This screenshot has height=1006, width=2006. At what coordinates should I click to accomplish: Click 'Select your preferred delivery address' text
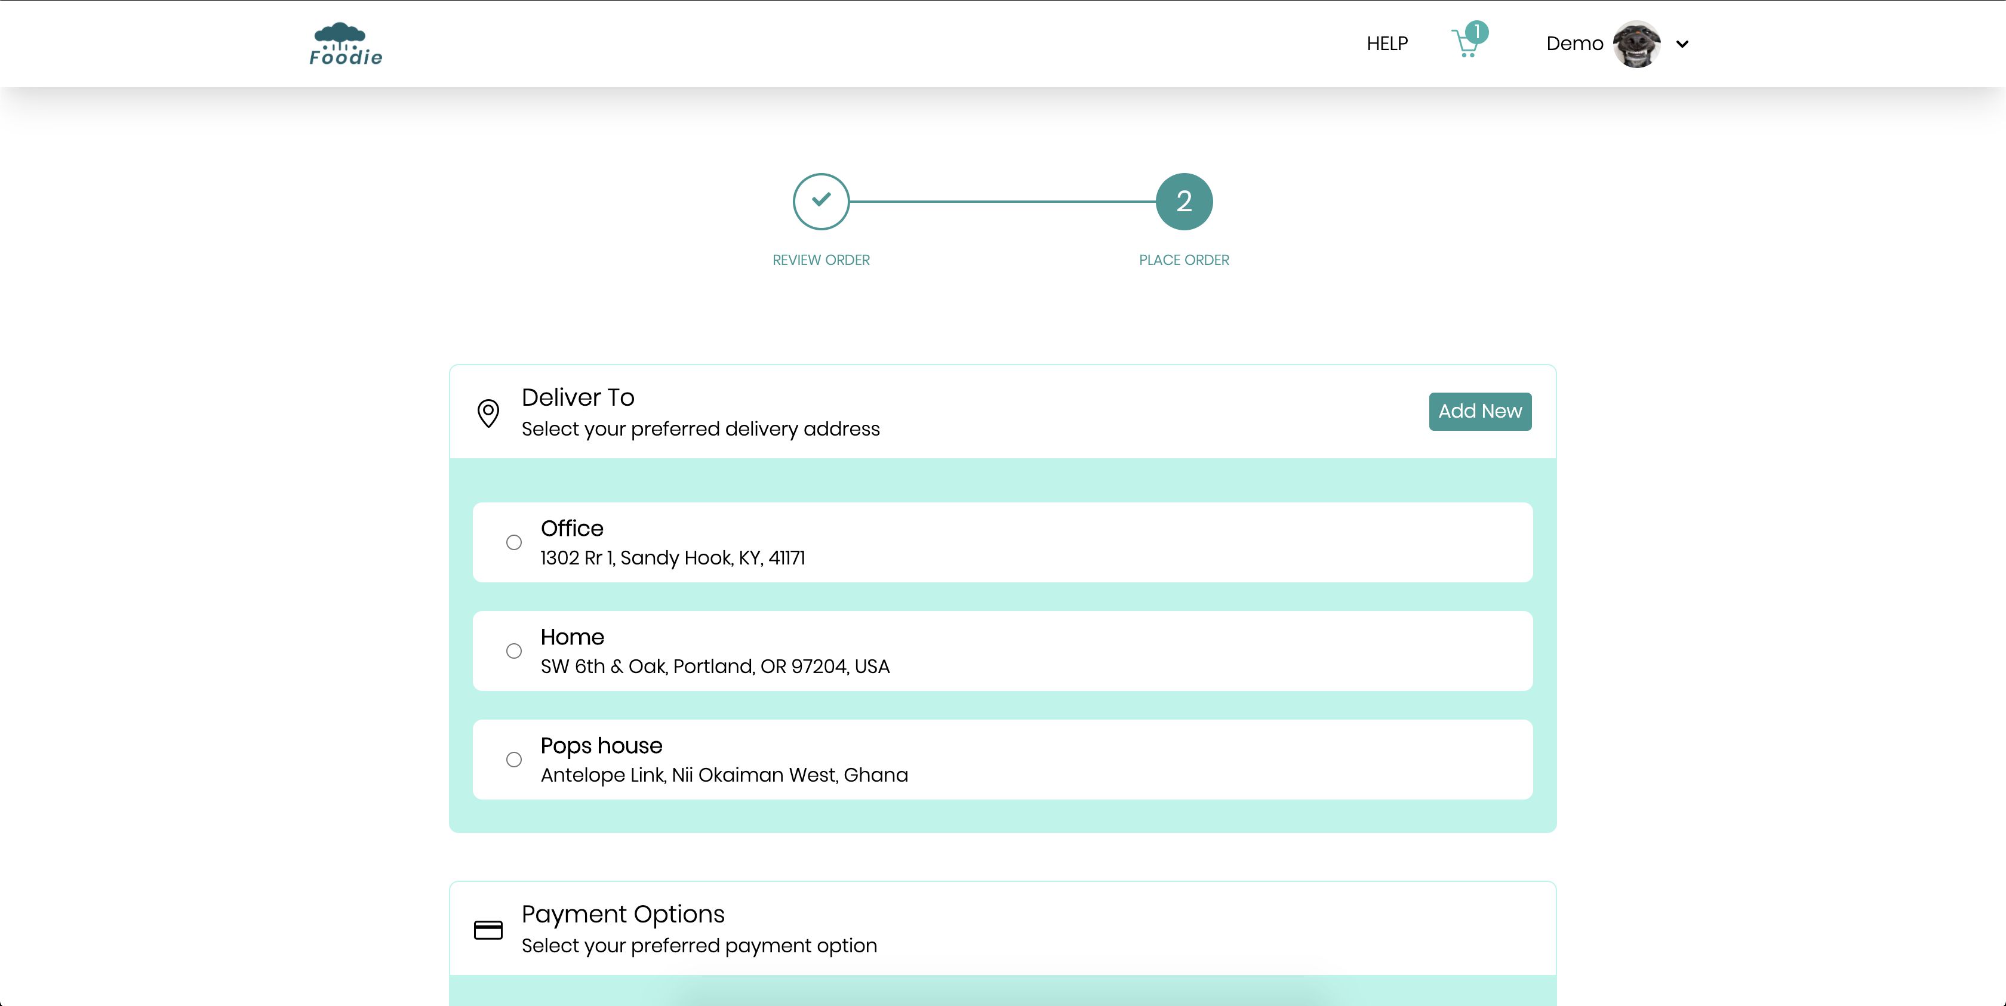pyautogui.click(x=700, y=428)
